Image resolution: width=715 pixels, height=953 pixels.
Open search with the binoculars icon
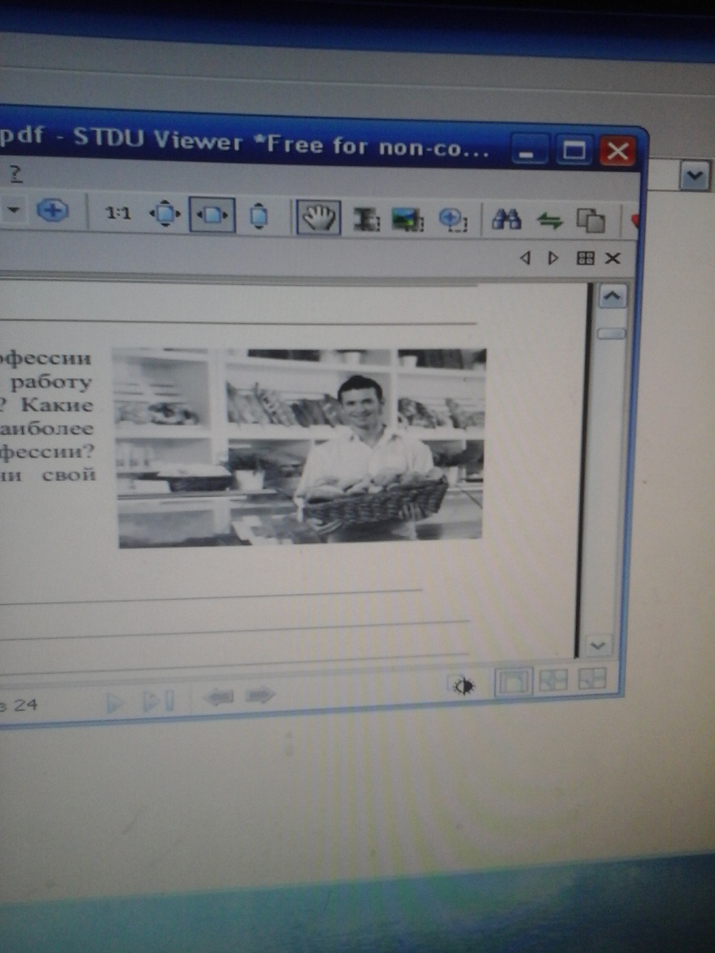click(506, 220)
